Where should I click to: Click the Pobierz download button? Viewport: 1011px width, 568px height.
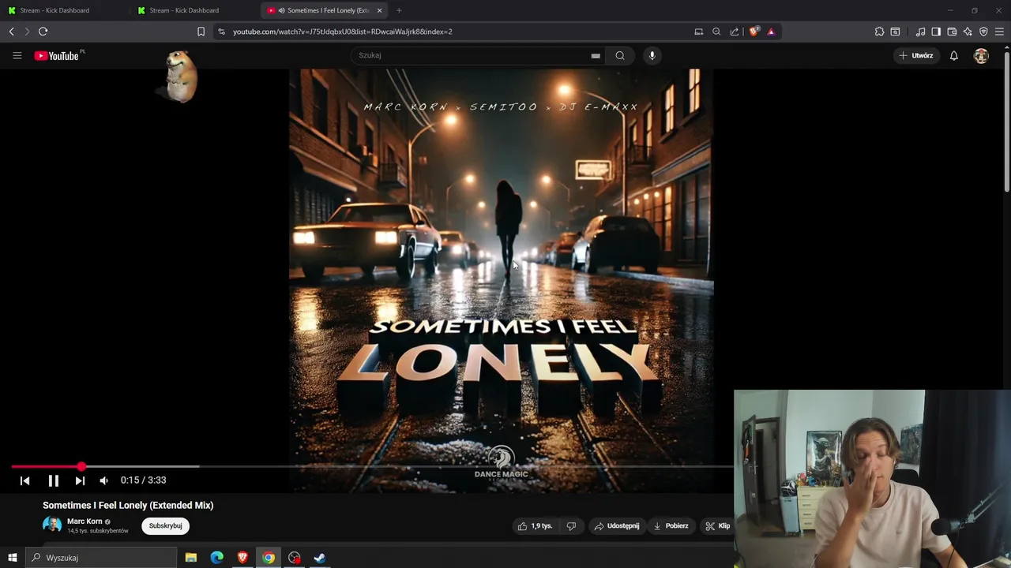tap(671, 526)
